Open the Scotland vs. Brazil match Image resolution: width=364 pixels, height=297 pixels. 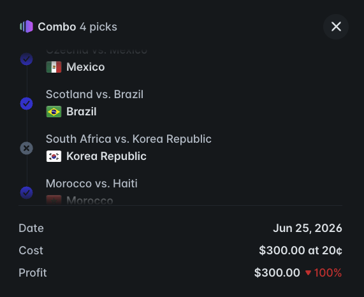[94, 94]
